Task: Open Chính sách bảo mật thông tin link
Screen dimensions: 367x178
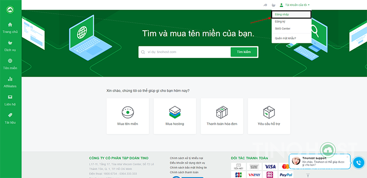Action: point(188,167)
